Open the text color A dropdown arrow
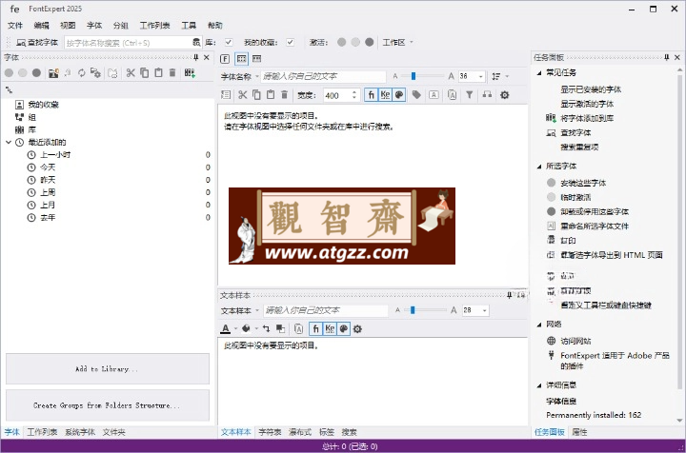The image size is (686, 453). click(236, 329)
